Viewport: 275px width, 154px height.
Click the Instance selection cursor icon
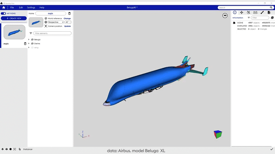pos(20,149)
